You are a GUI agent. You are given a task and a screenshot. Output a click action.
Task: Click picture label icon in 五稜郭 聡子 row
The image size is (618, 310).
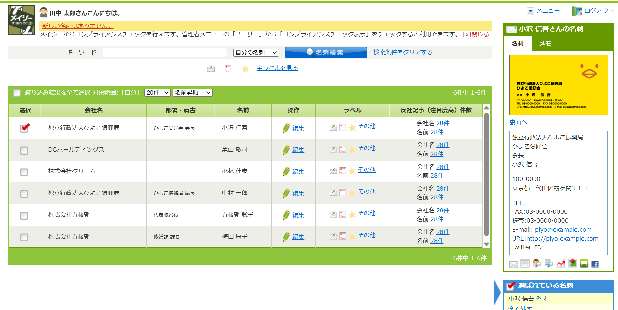(x=333, y=214)
